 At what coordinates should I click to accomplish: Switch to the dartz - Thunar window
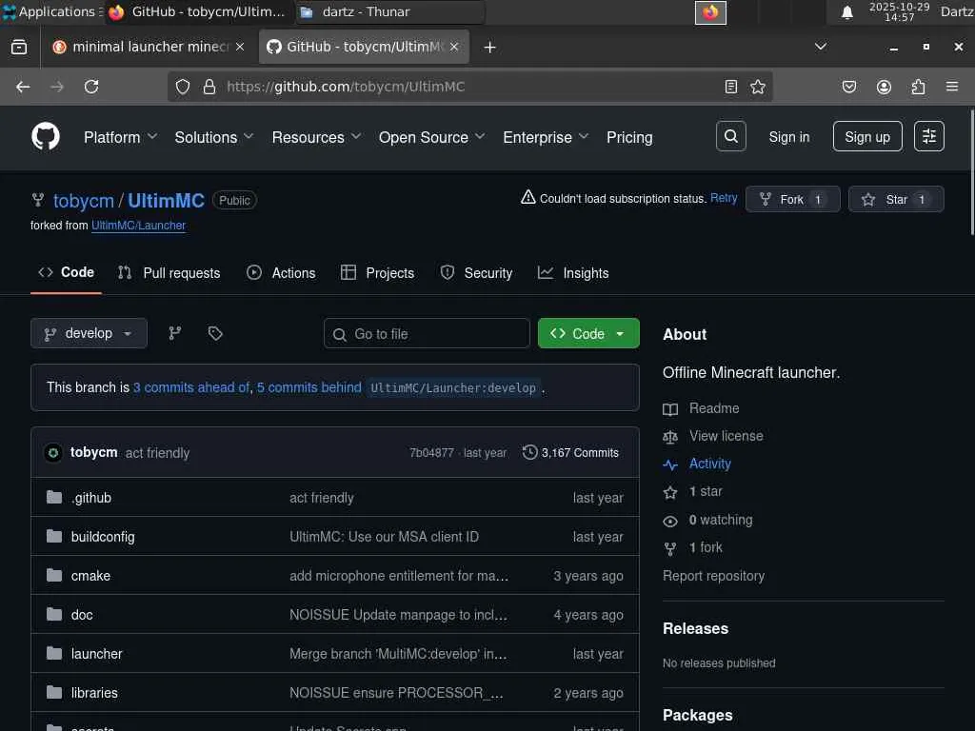click(388, 11)
